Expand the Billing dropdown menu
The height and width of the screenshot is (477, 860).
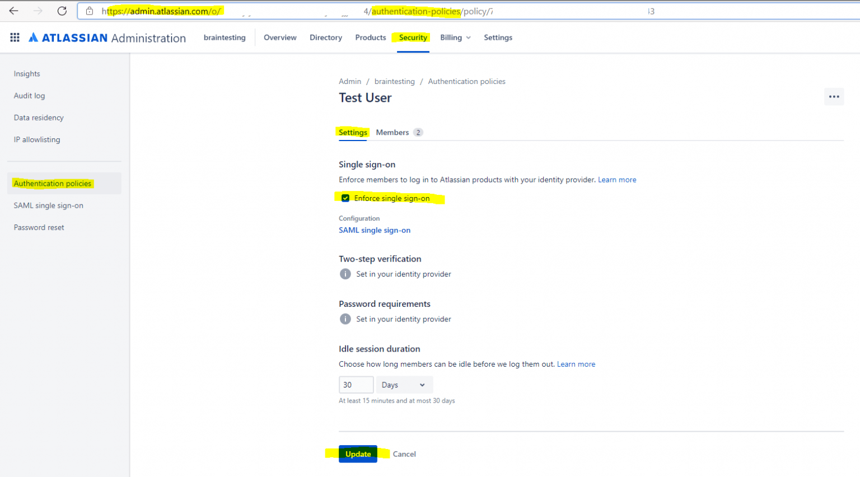pyautogui.click(x=455, y=38)
